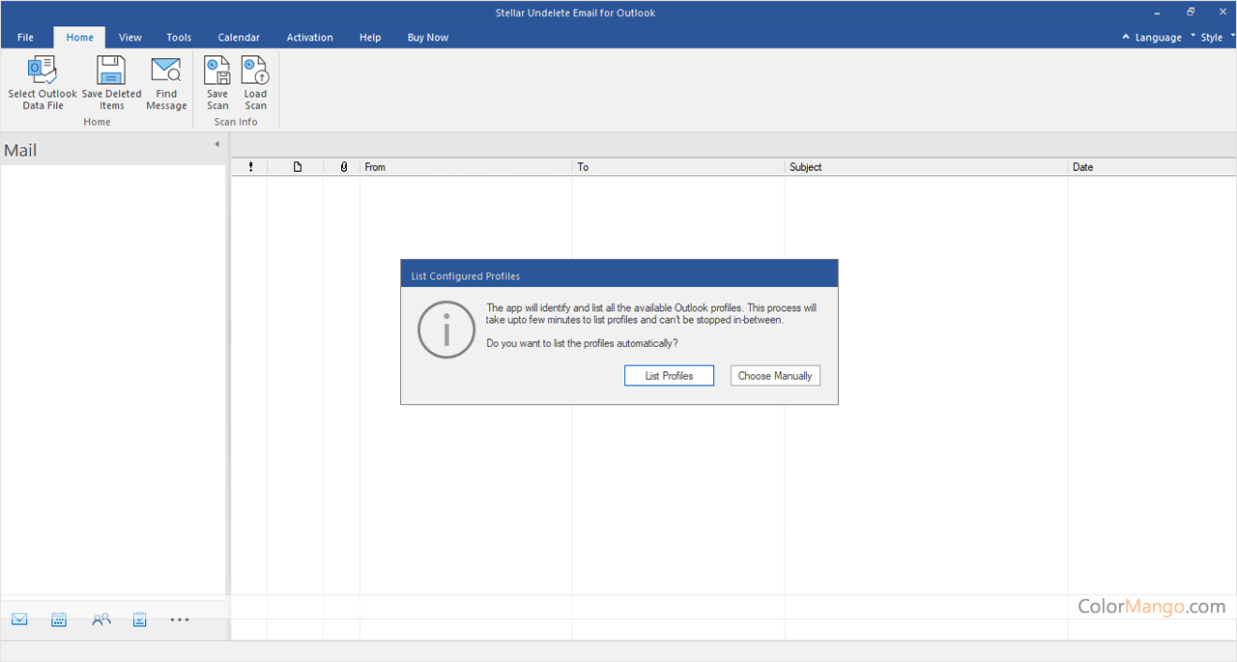Sort messages by Date column
Image resolution: width=1237 pixels, height=662 pixels.
1152,167
